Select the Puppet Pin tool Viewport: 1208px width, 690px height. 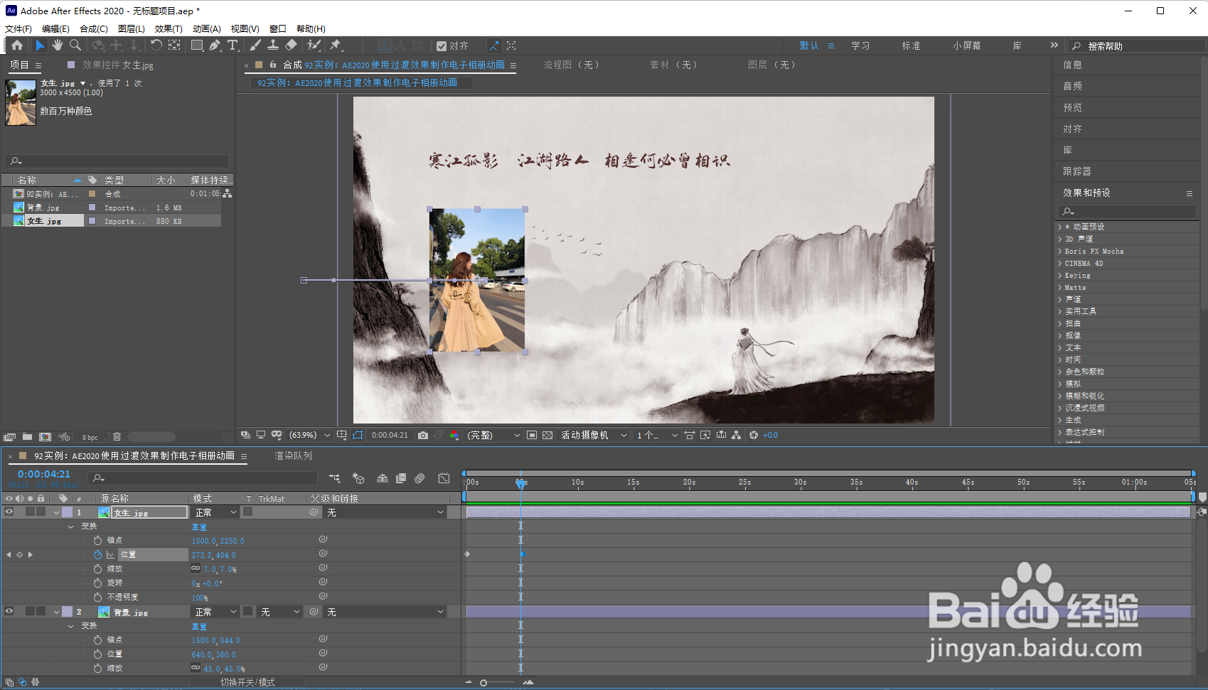(x=336, y=45)
